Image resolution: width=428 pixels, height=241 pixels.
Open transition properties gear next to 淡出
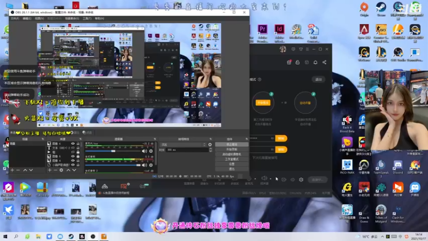coord(210,145)
